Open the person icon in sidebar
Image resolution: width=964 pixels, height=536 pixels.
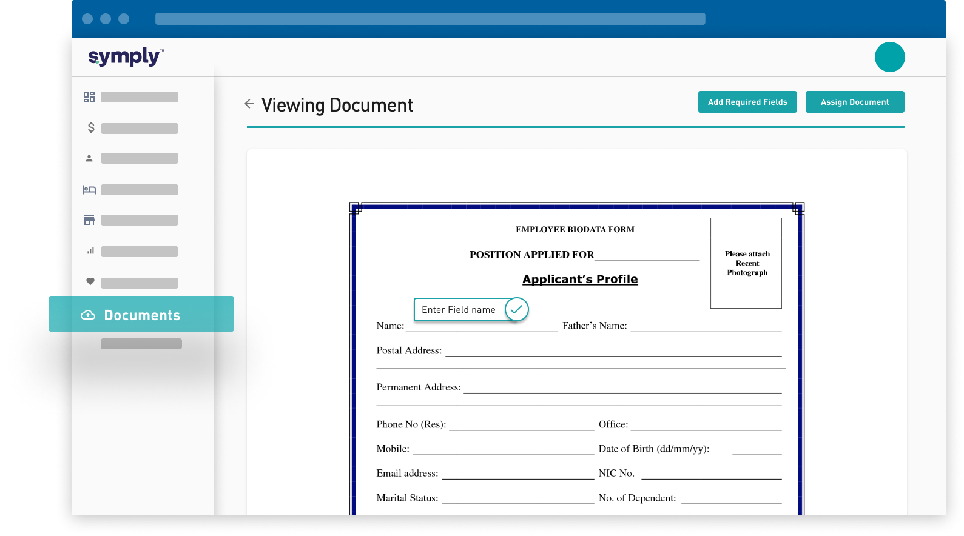[x=89, y=158]
